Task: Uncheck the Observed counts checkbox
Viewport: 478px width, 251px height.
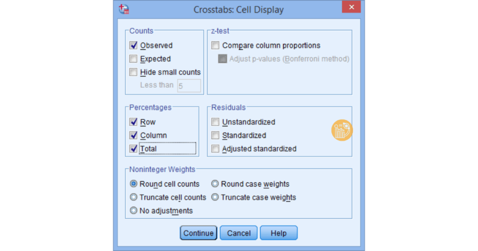Action: [x=134, y=45]
